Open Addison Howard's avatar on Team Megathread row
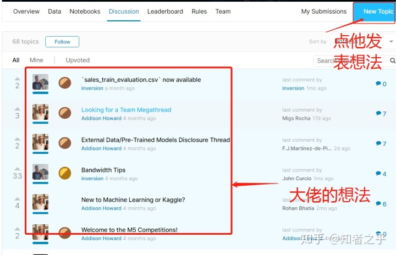Viewport: 396px width, 255px height. [x=40, y=112]
